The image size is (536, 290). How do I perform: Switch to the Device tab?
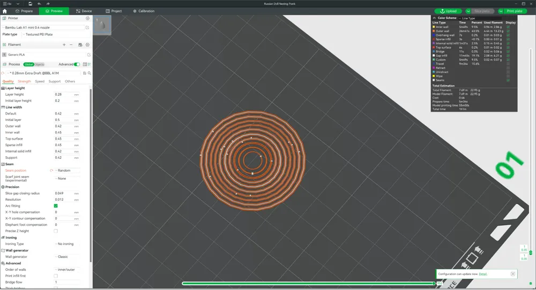pos(84,11)
